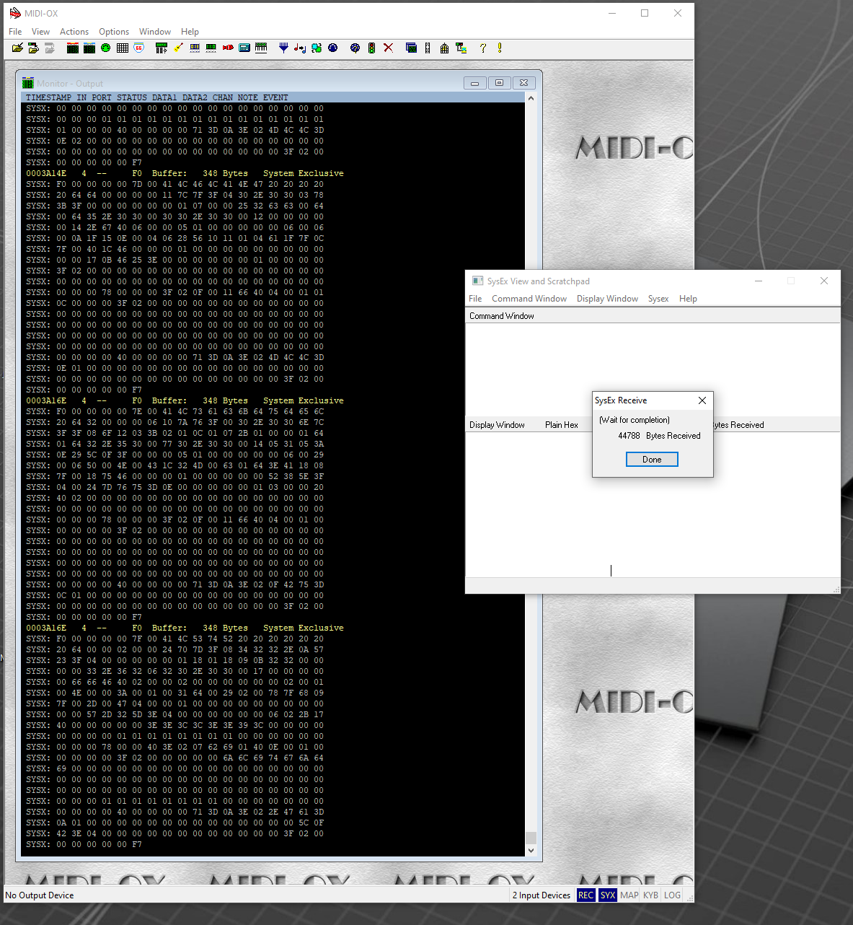
Task: Click the red X toolbar icon
Action: click(x=388, y=48)
